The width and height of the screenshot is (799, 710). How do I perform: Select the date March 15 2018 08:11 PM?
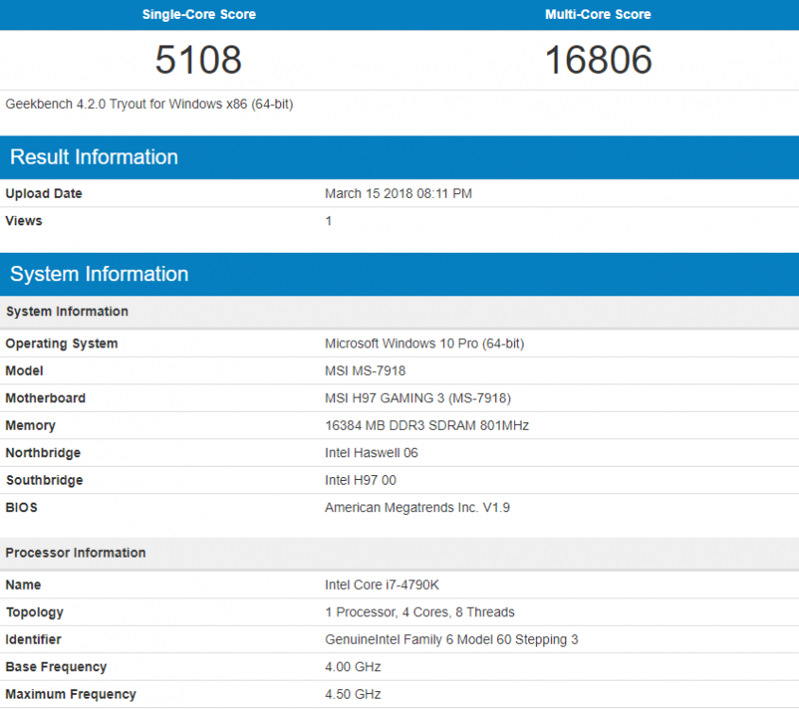[x=399, y=194]
